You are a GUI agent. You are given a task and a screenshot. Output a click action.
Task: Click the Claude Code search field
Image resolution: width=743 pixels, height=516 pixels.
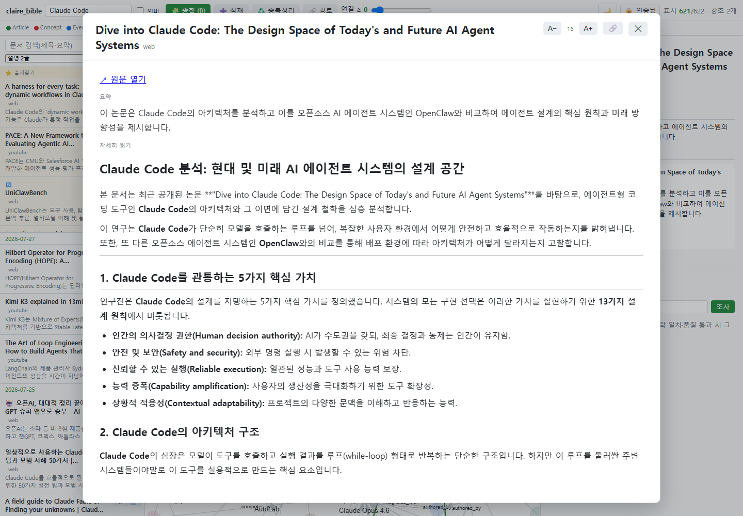tap(88, 10)
